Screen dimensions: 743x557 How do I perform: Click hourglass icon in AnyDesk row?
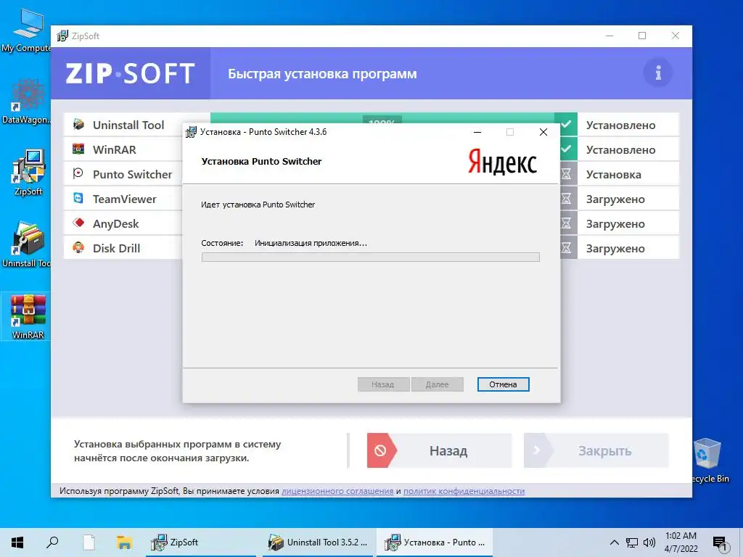567,223
